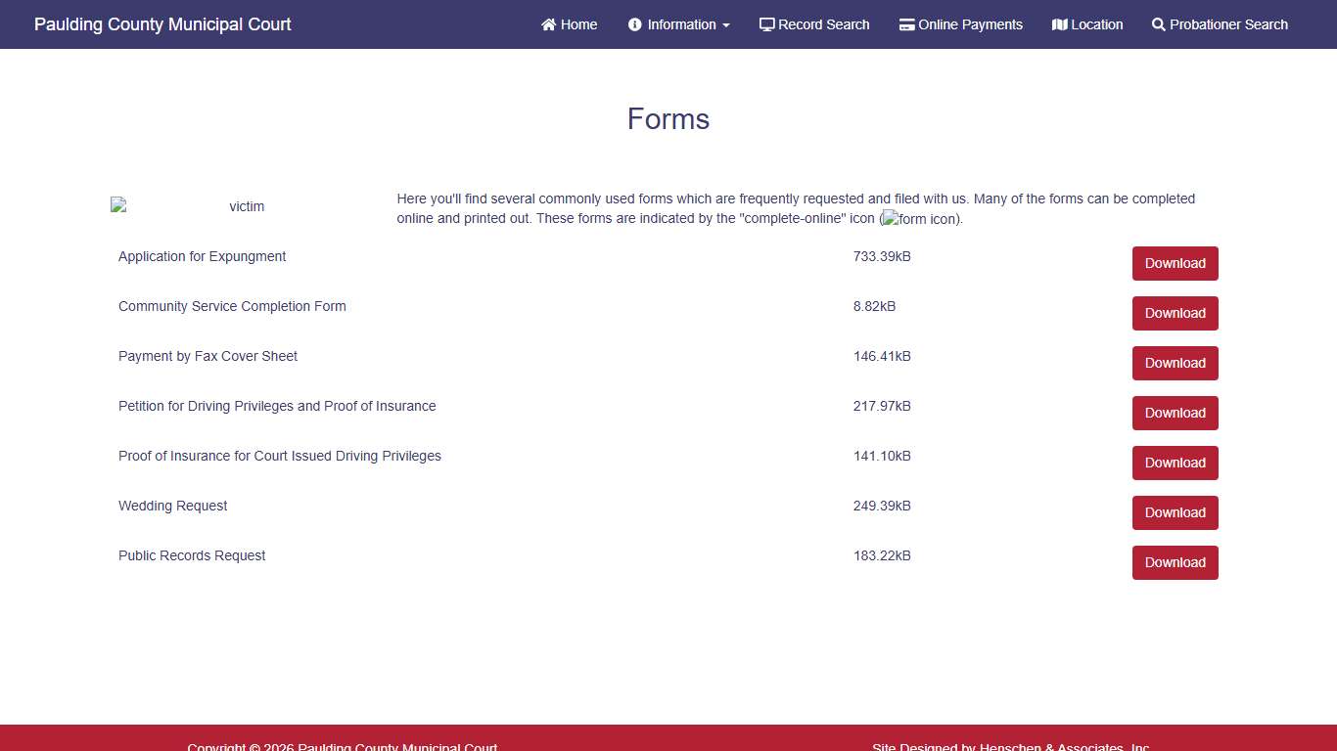Click the Record Search monitor icon
The height and width of the screenshot is (751, 1337).
tap(766, 24)
